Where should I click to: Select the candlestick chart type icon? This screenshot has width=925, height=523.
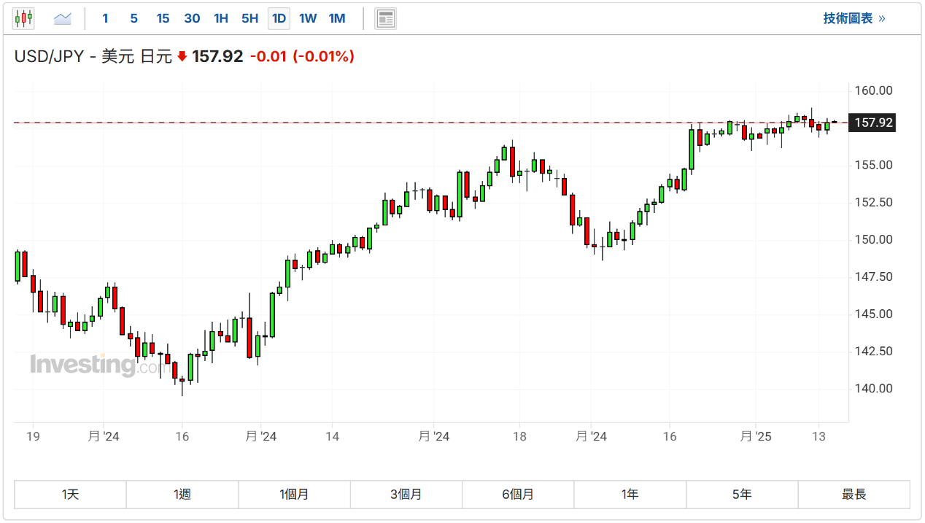coord(23,18)
